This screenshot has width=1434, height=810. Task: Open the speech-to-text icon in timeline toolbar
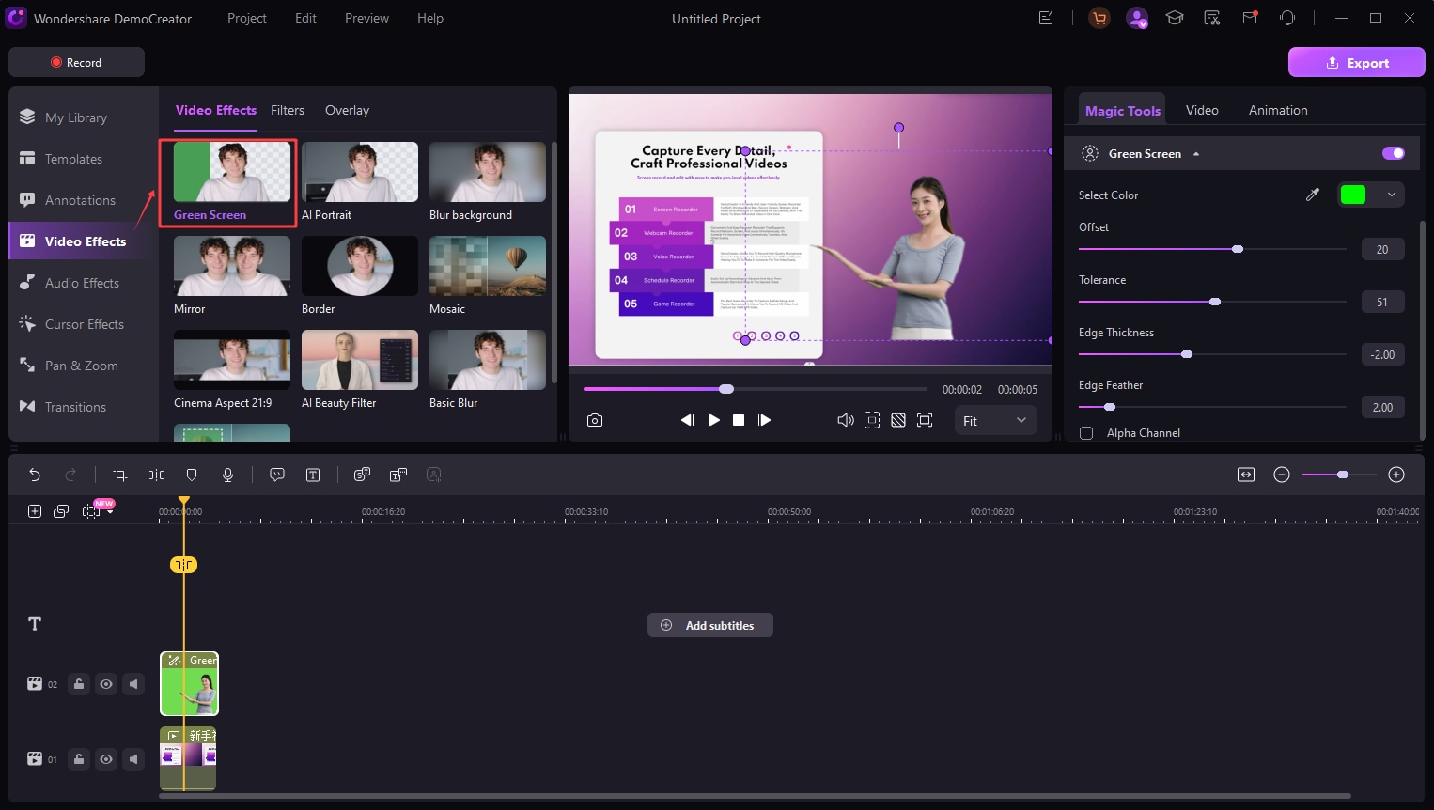[362, 475]
